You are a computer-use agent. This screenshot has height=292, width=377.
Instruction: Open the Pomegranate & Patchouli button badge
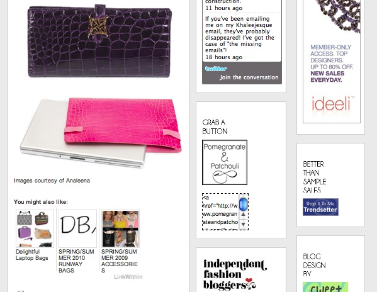coord(225,162)
